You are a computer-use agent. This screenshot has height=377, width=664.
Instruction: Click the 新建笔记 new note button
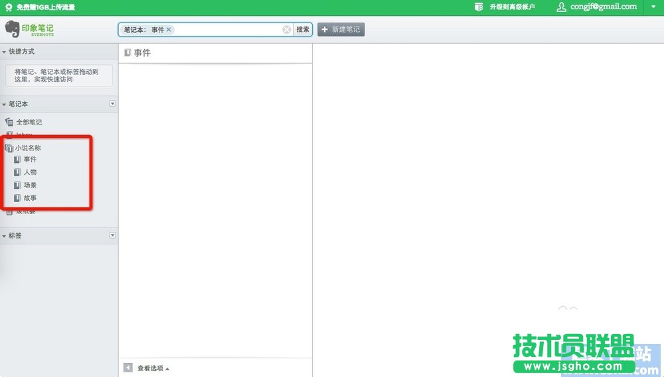coord(341,30)
